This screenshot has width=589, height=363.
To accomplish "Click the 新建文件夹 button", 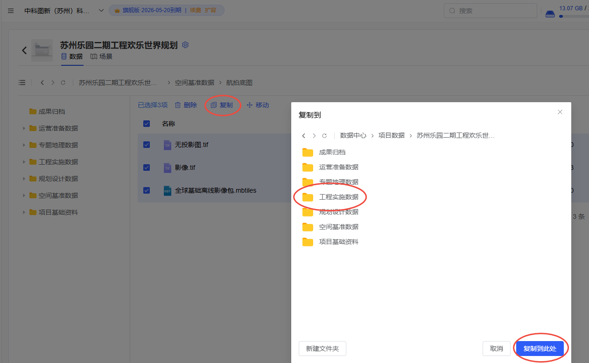I will (x=322, y=349).
